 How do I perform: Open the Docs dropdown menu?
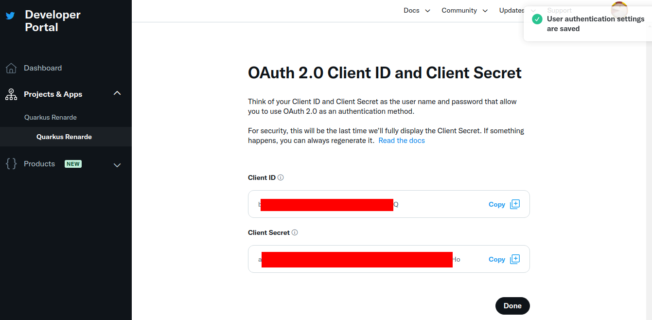417,11
